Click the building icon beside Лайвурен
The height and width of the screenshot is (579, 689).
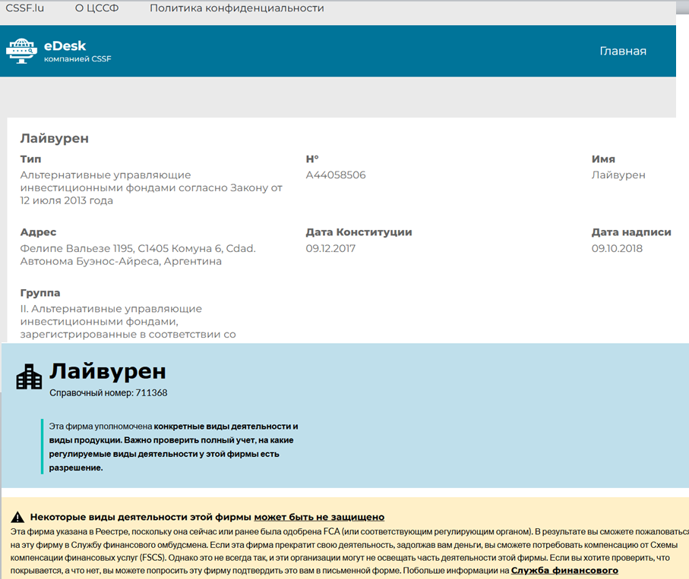[29, 376]
